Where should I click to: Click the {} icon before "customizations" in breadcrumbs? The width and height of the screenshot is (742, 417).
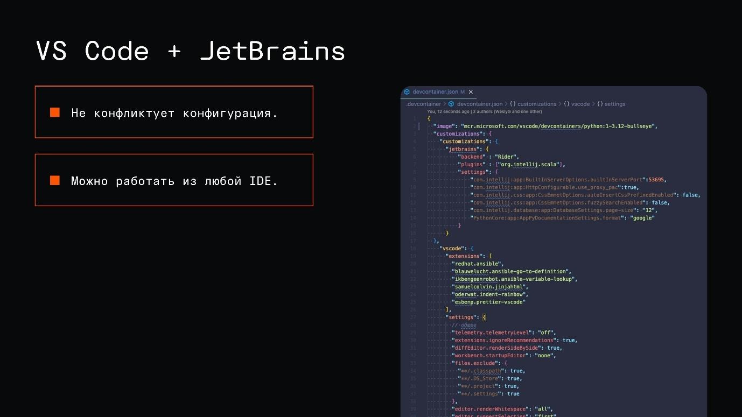(x=512, y=104)
